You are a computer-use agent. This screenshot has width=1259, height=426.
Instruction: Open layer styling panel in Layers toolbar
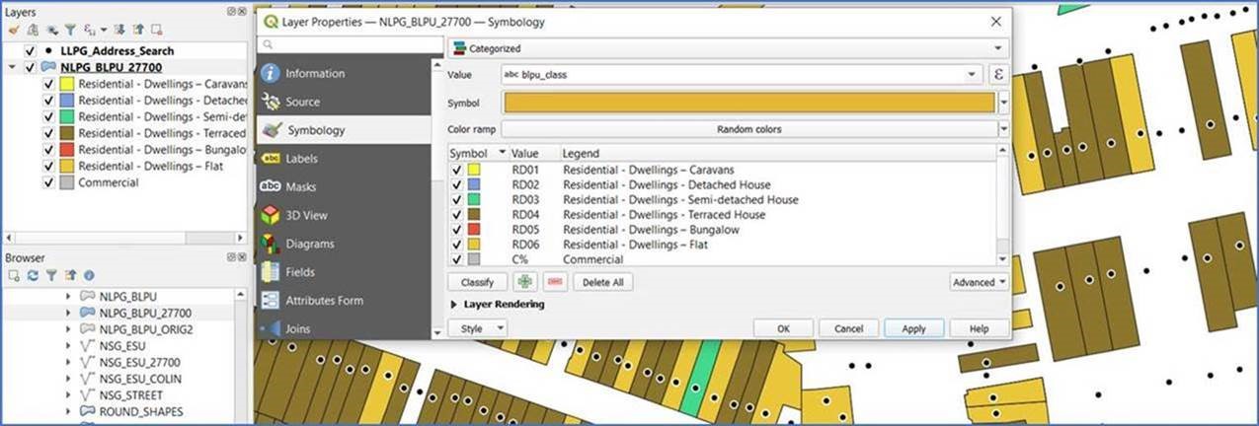click(14, 31)
